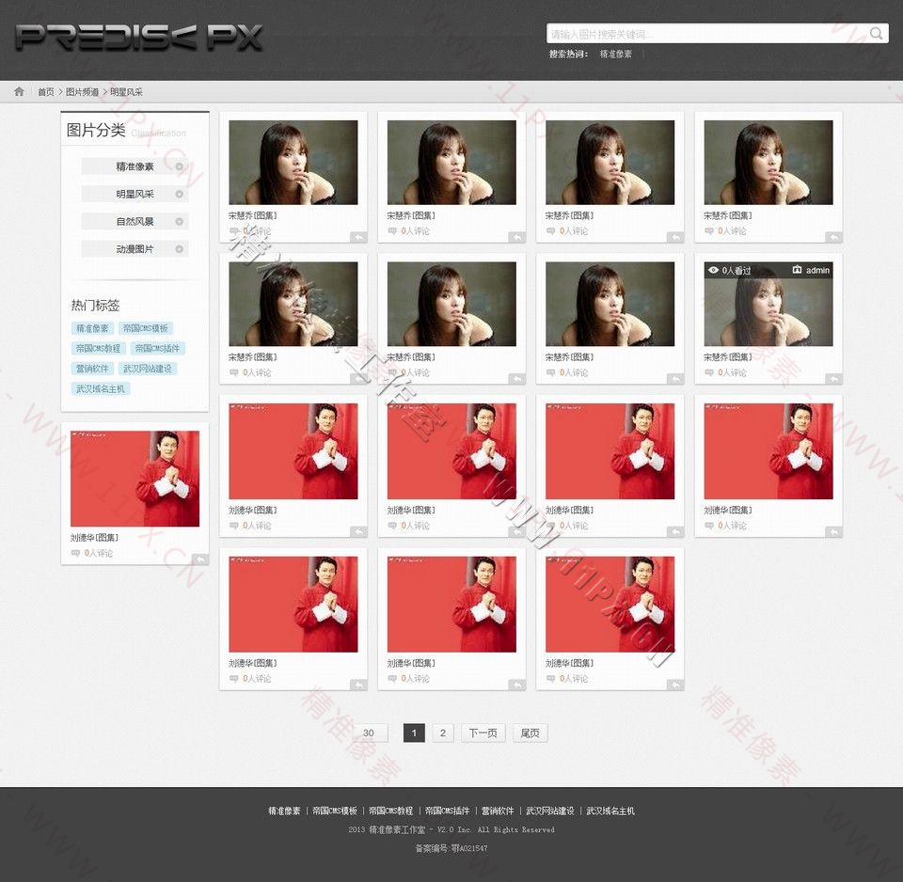This screenshot has height=882, width=903.
Task: Go to 首页 in the breadcrumb
Action: tap(46, 92)
